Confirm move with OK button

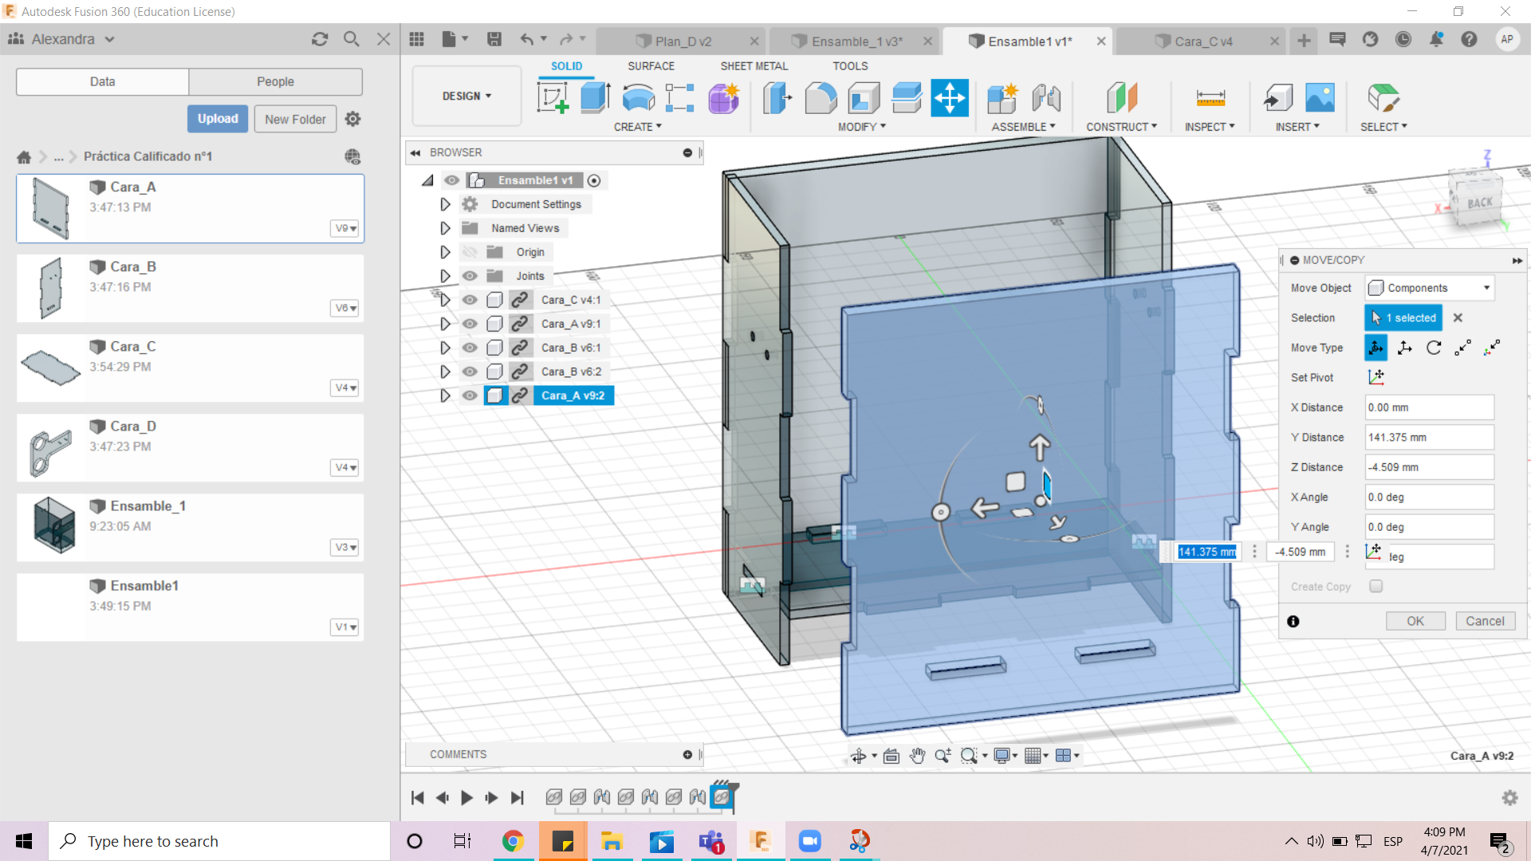1415,621
